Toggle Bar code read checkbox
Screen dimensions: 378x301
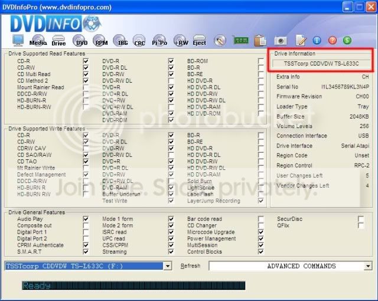click(x=260, y=219)
